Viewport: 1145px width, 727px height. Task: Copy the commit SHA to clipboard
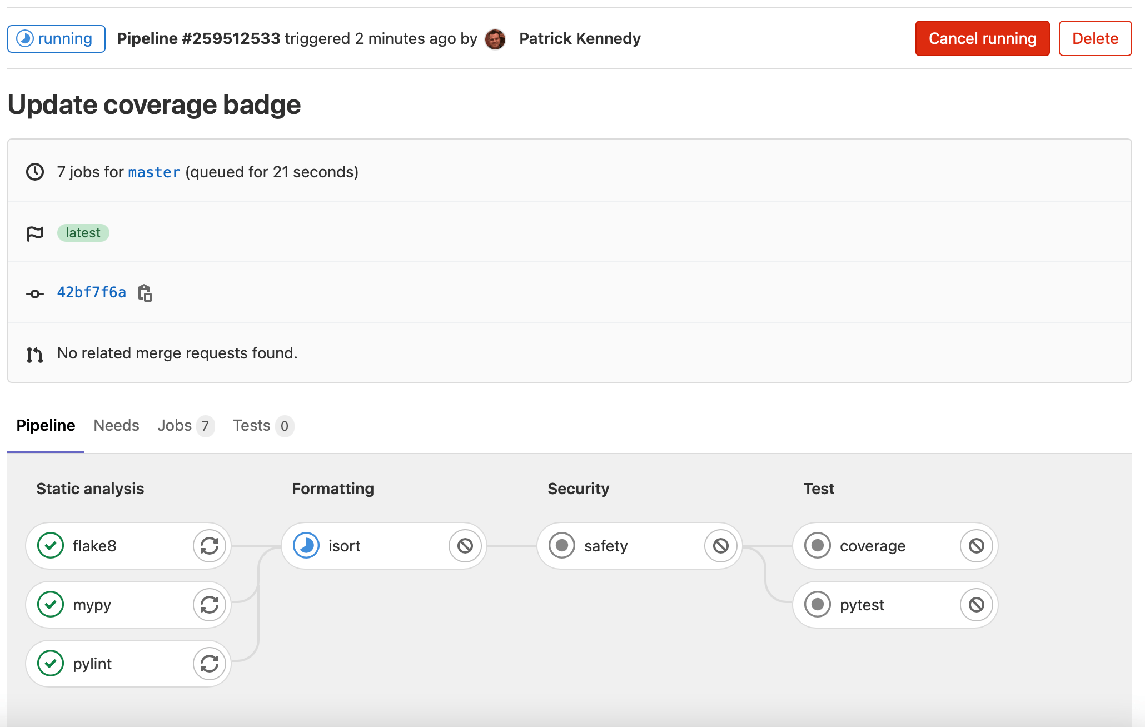145,293
